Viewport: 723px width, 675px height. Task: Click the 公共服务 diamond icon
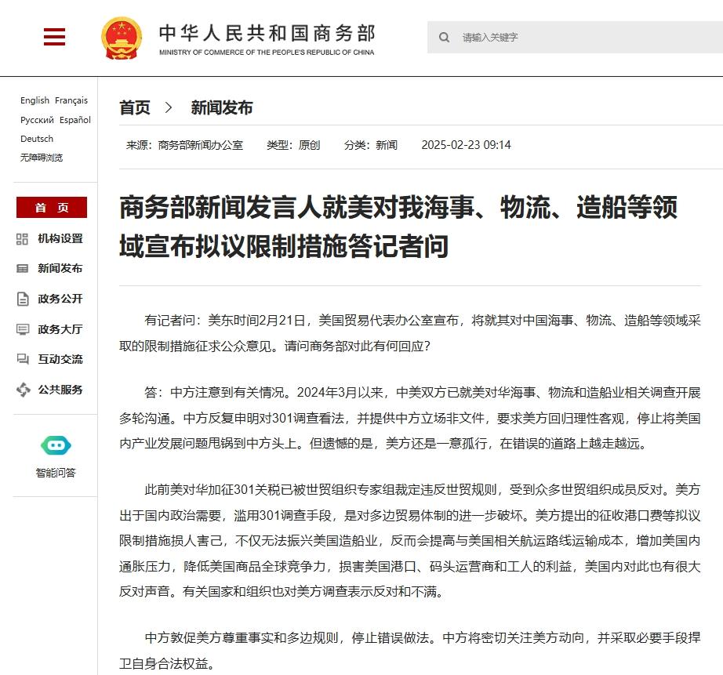[23, 390]
